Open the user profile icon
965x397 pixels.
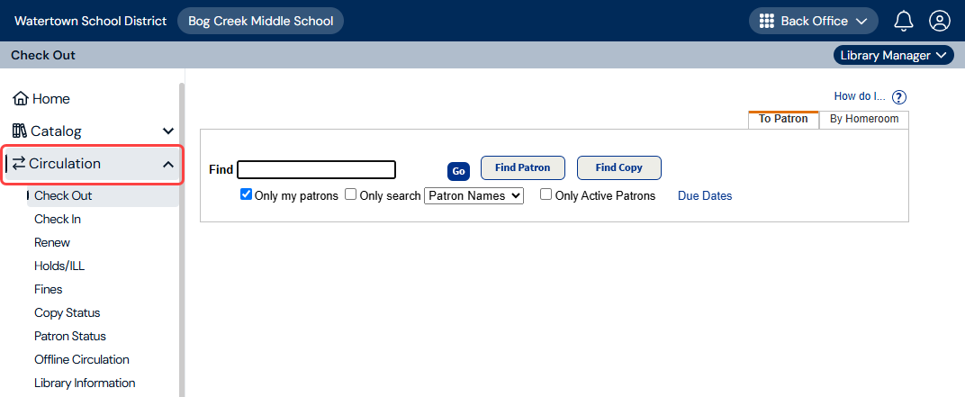tap(940, 21)
